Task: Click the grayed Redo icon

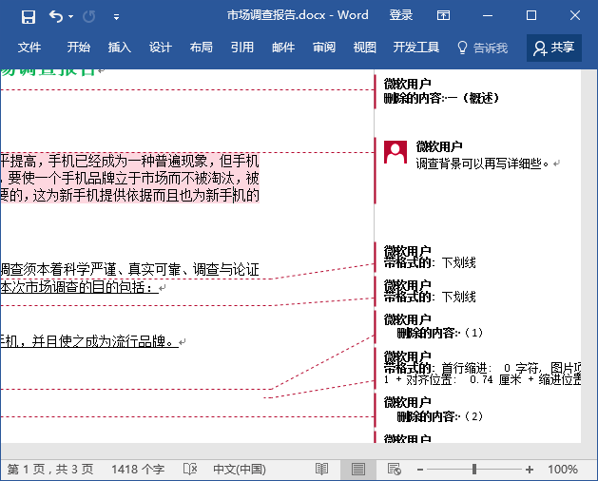Action: click(x=88, y=16)
